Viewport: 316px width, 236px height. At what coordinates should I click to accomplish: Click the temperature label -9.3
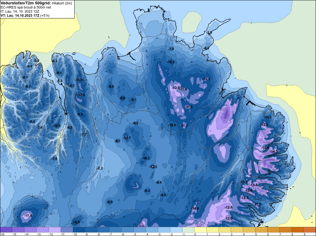(x=136, y=123)
